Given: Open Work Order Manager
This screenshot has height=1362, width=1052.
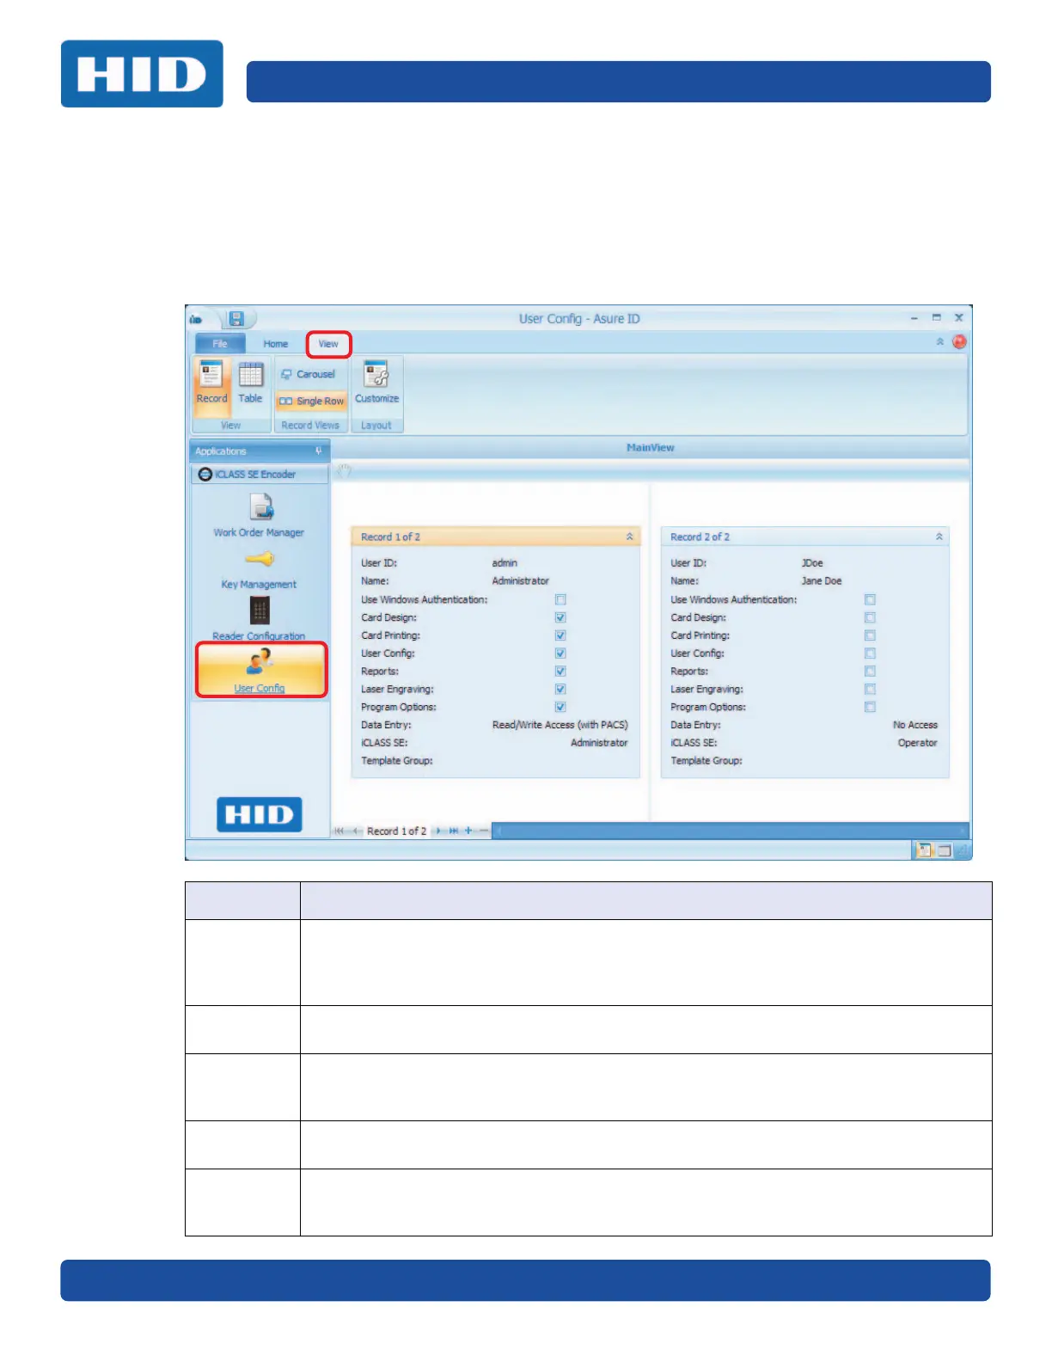Looking at the screenshot, I should point(259,516).
